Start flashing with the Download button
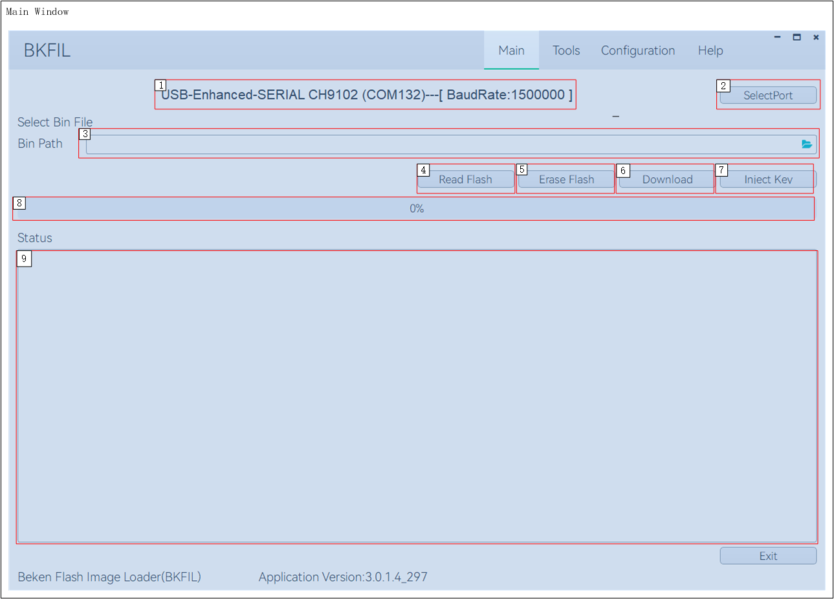 [667, 180]
